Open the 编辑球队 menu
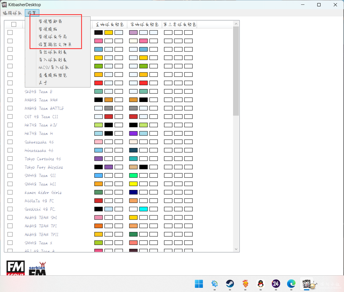Image resolution: width=344 pixels, height=292 pixels. point(12,13)
